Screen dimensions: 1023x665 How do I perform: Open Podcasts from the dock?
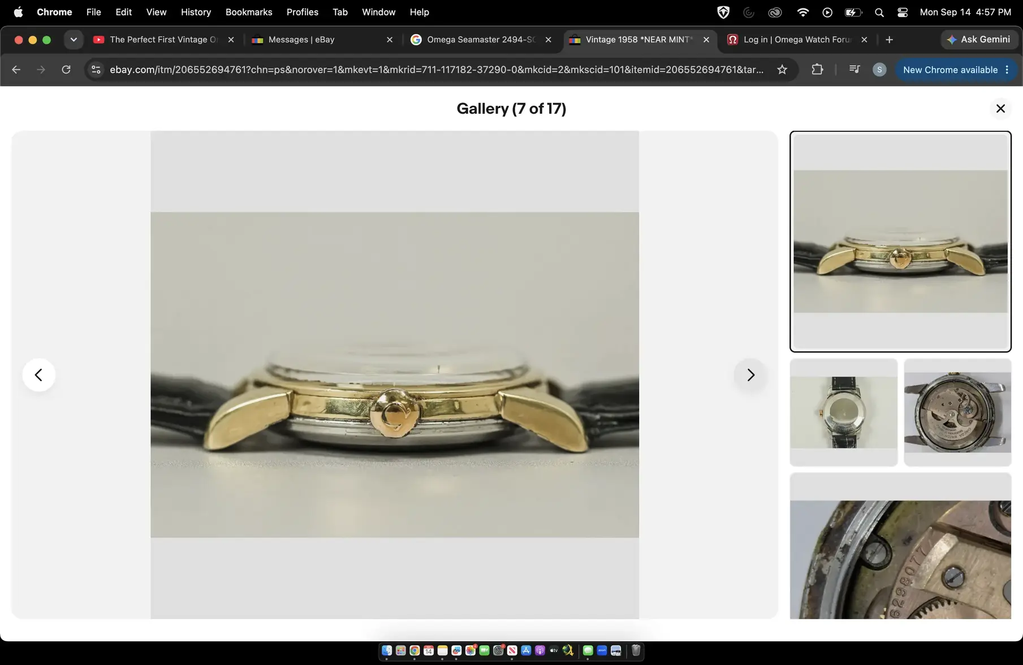click(539, 650)
